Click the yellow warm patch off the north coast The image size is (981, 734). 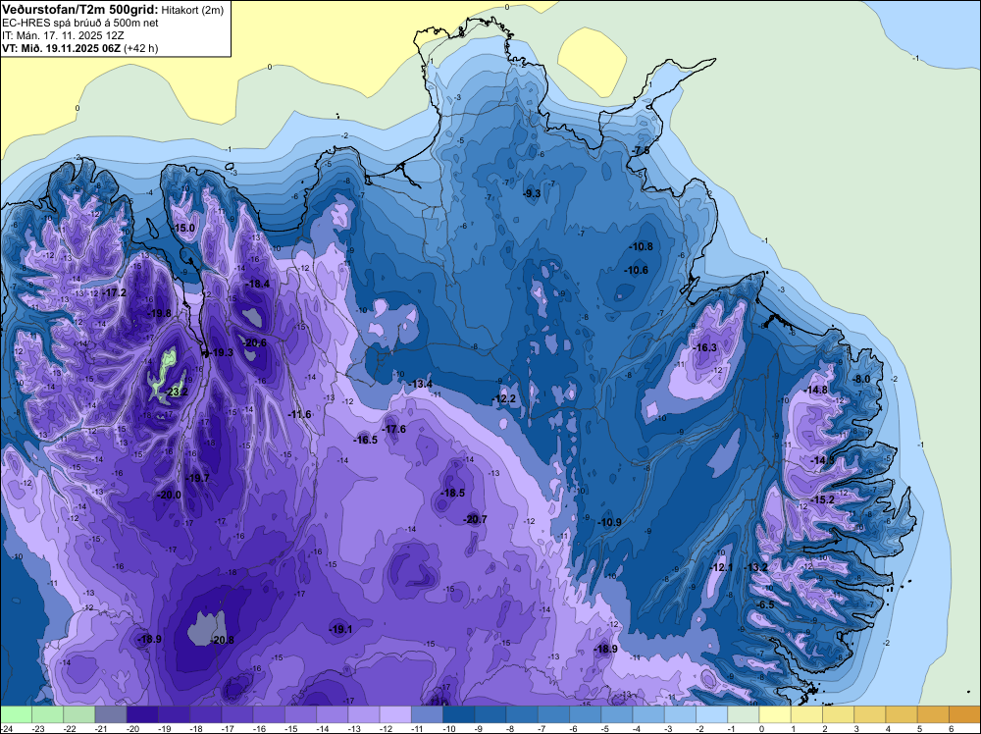click(x=593, y=62)
